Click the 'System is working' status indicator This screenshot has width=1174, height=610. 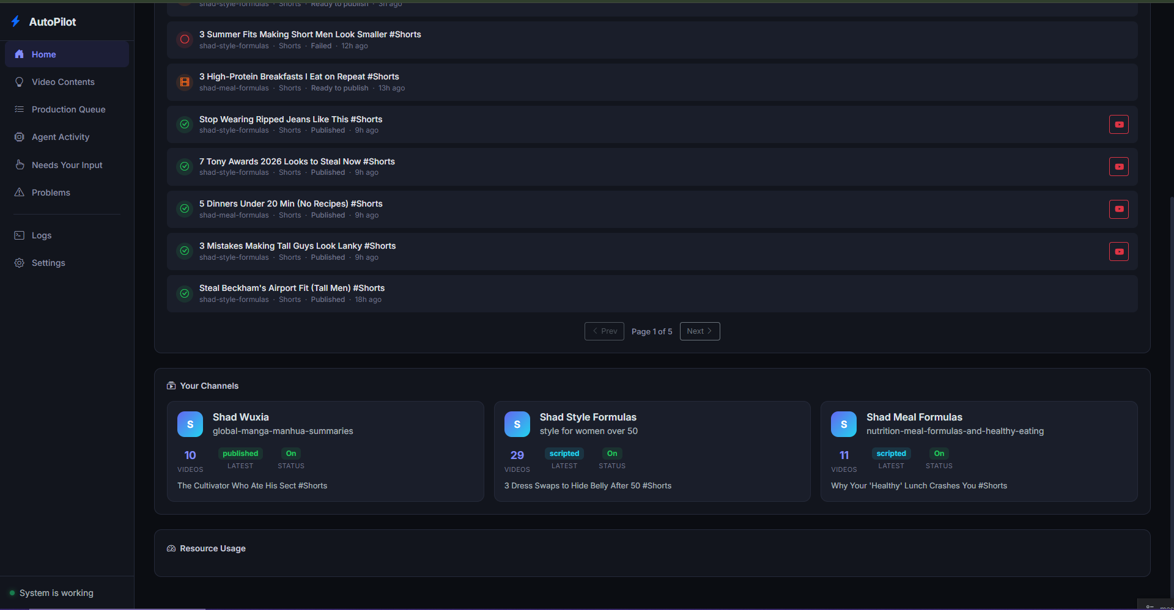pos(51,593)
